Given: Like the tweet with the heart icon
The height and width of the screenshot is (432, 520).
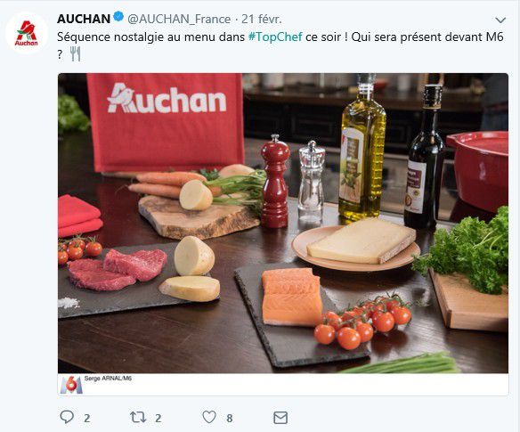Looking at the screenshot, I should (209, 417).
